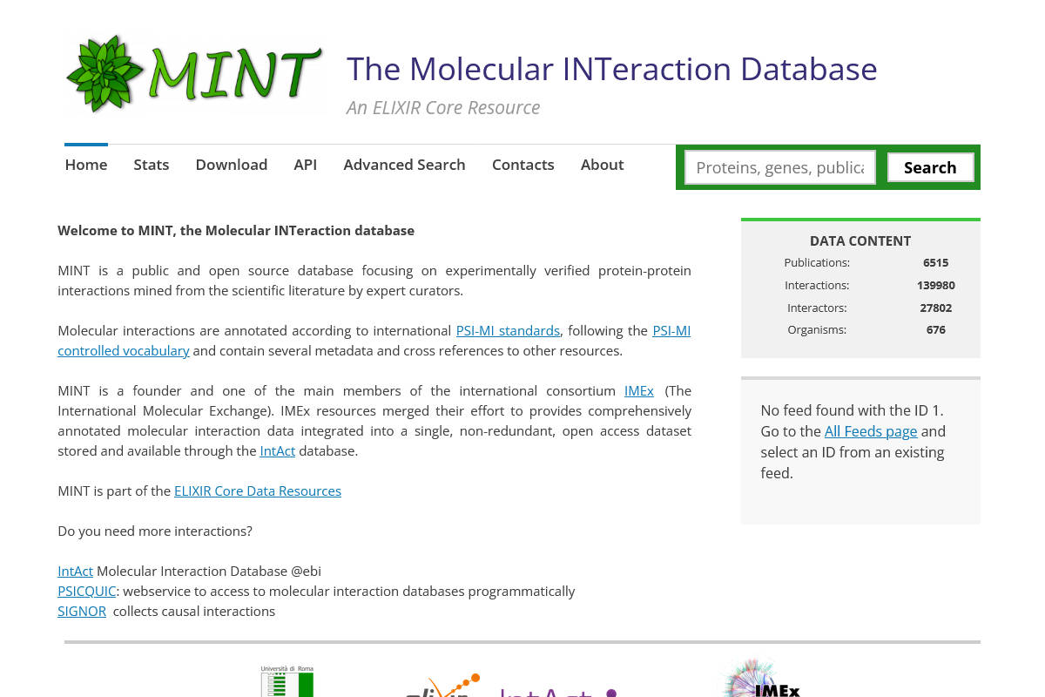Follow the PSI-MI standards link
The image size is (1045, 697).
[x=508, y=330]
